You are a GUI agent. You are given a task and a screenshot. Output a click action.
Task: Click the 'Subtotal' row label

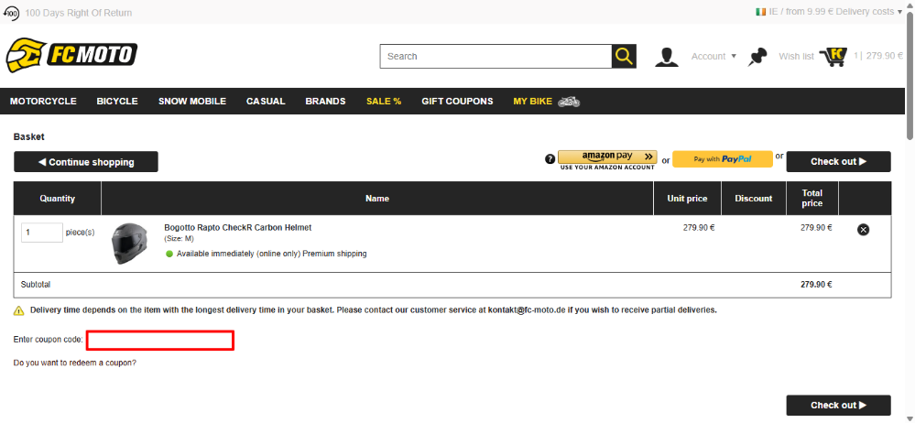pyautogui.click(x=36, y=285)
